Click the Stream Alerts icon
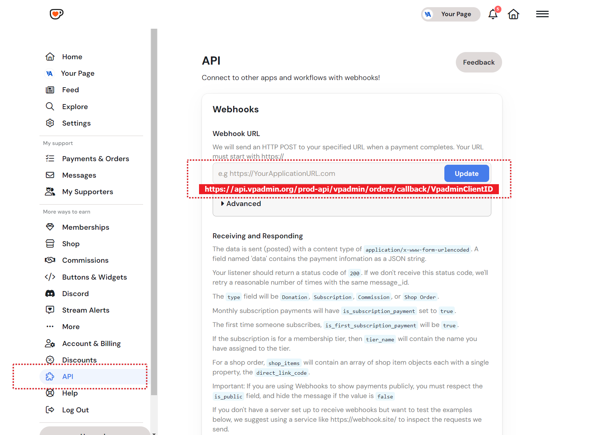 pos(50,310)
